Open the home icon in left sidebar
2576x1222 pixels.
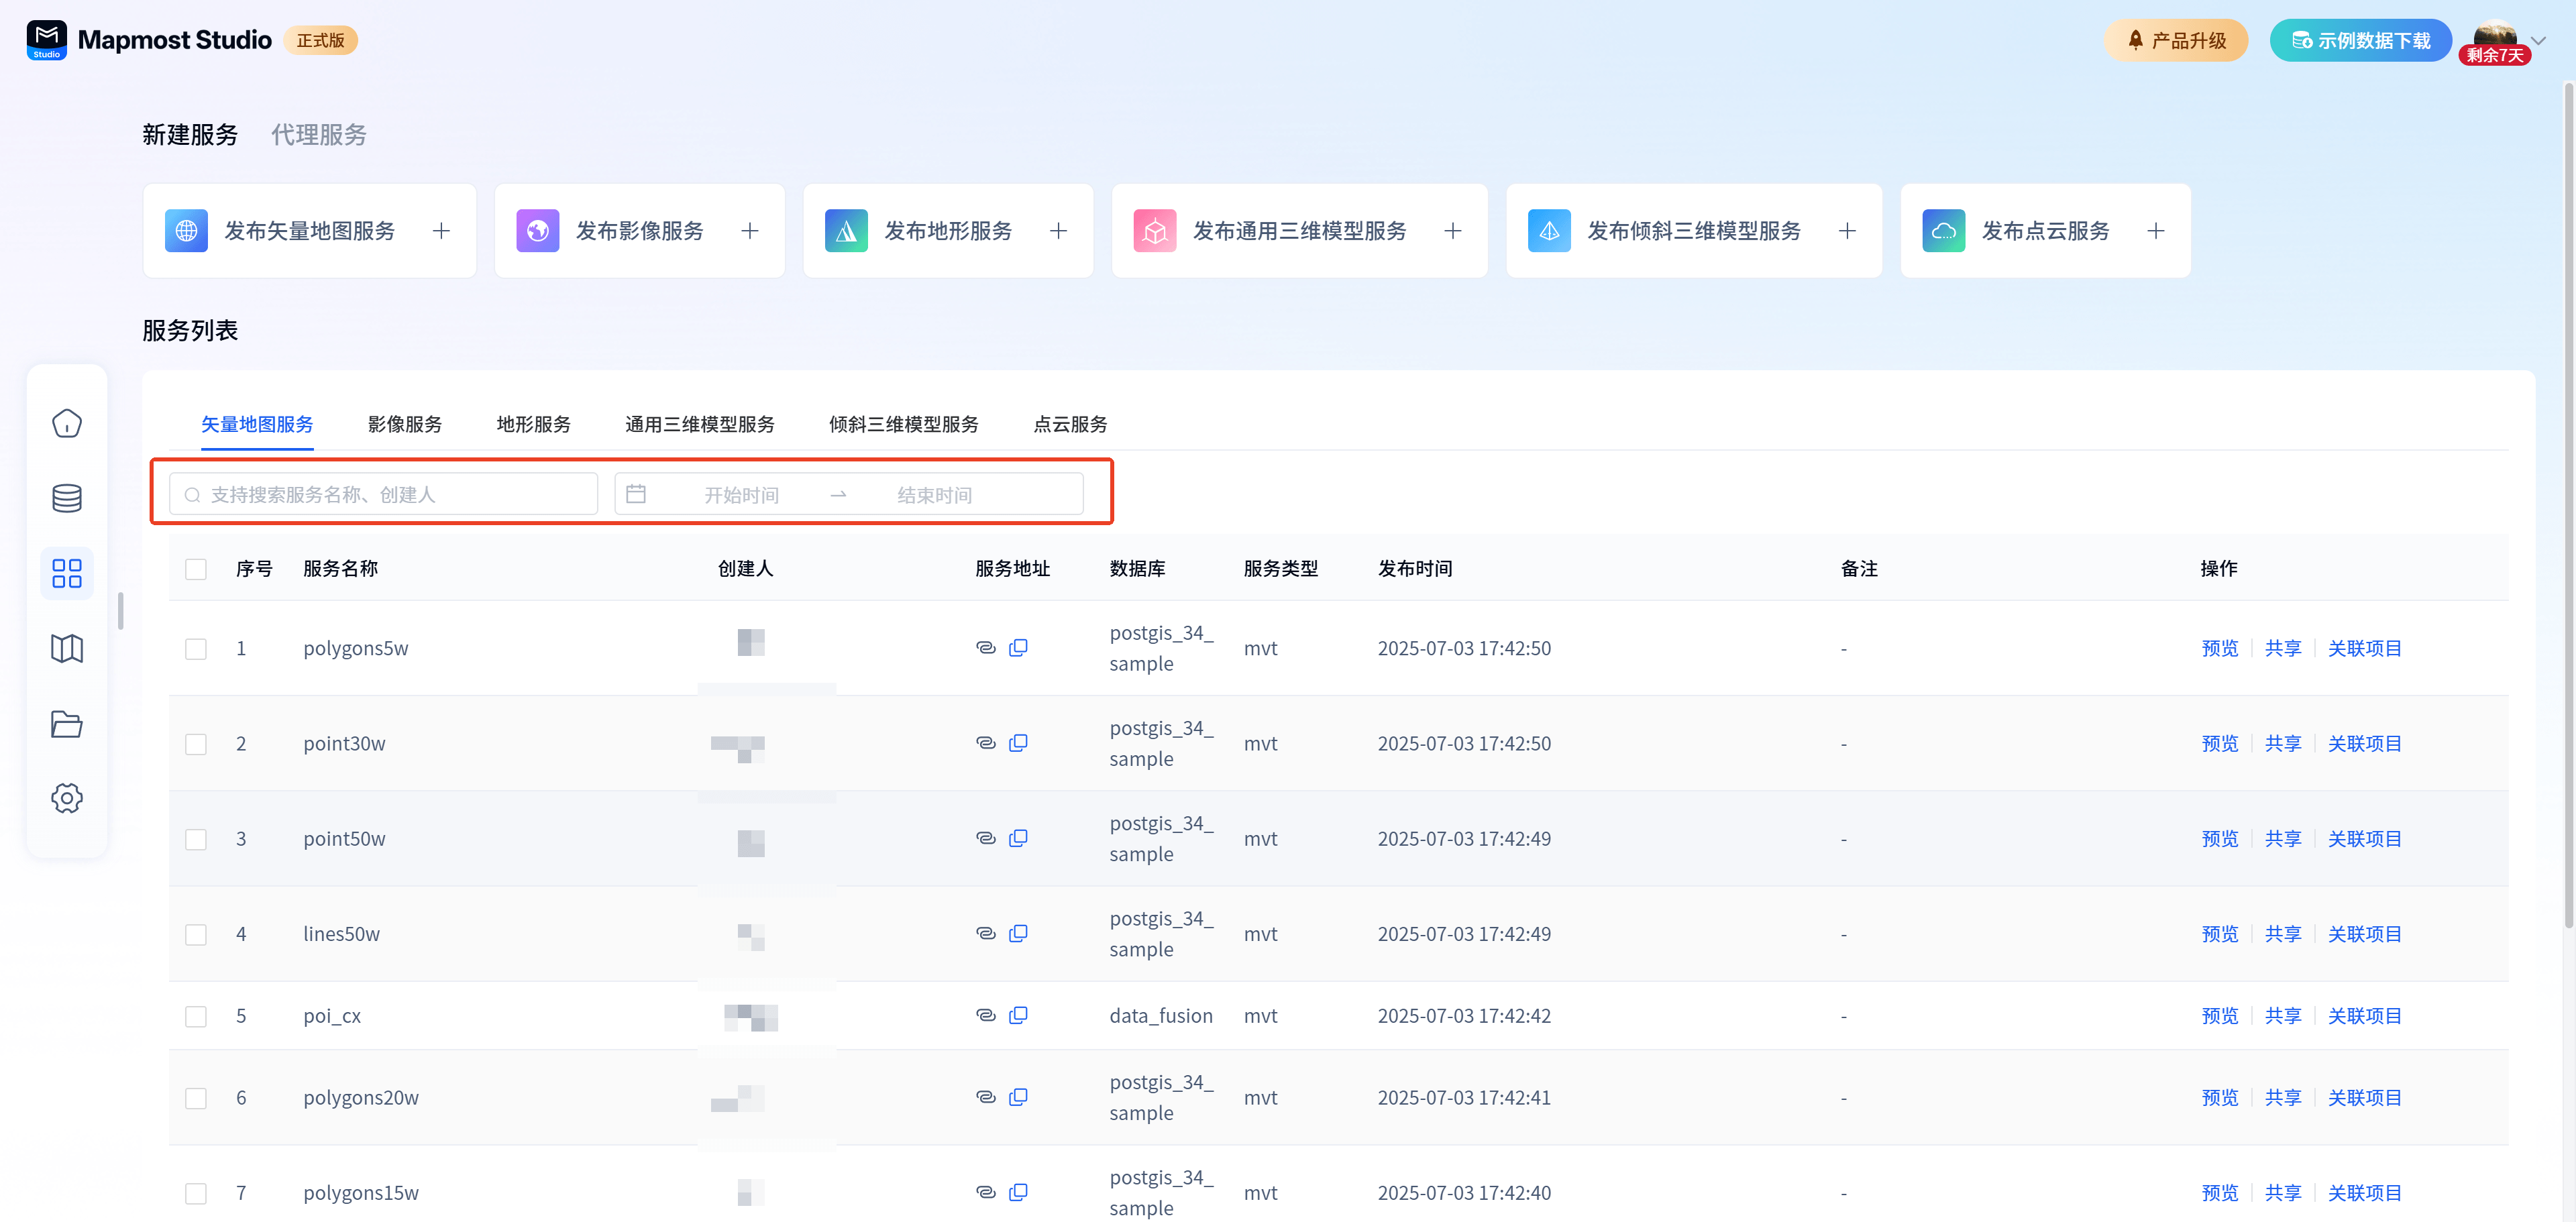click(67, 423)
